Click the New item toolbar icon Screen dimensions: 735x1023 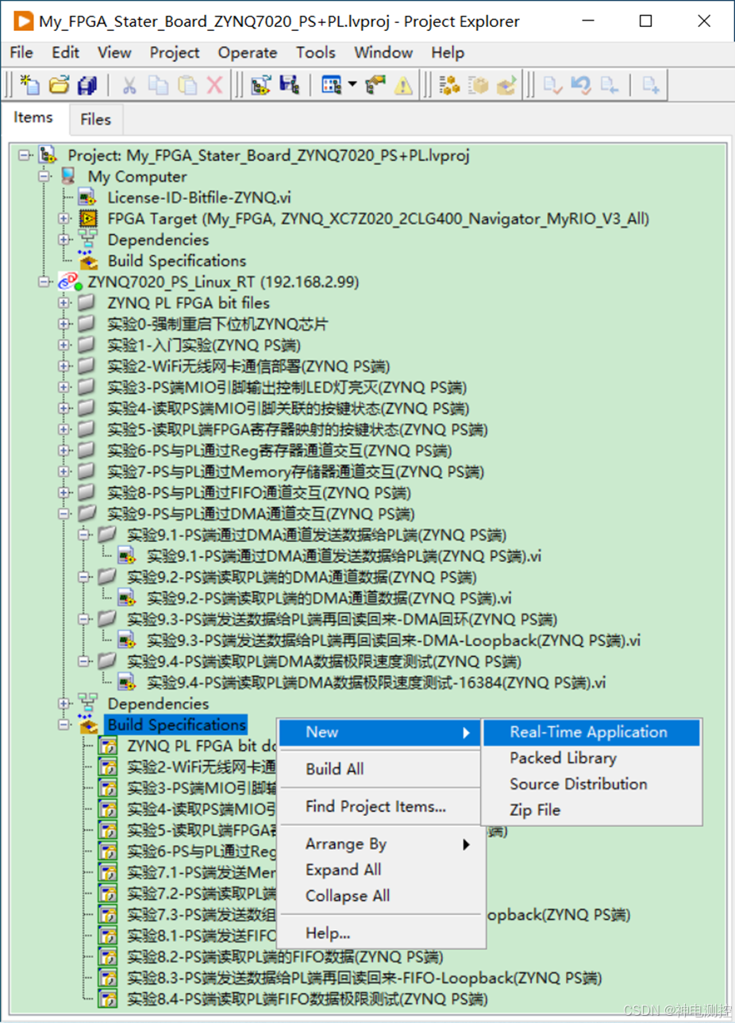[29, 85]
